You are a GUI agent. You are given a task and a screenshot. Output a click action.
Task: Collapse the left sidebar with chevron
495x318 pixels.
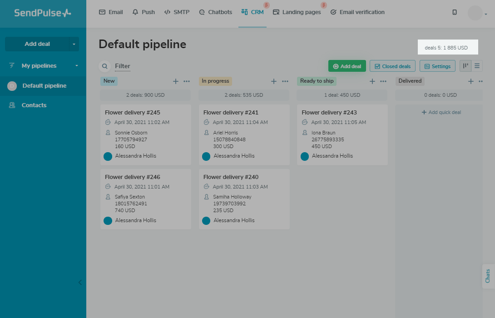tap(80, 282)
